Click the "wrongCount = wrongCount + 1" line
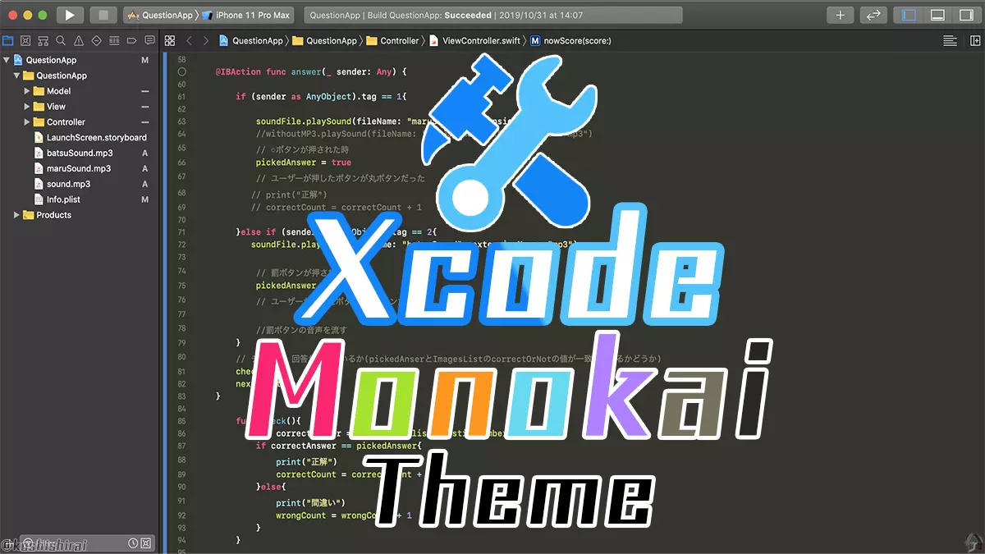This screenshot has height=554, width=985. pyautogui.click(x=344, y=515)
